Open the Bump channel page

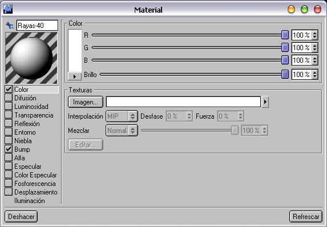click(x=22, y=149)
